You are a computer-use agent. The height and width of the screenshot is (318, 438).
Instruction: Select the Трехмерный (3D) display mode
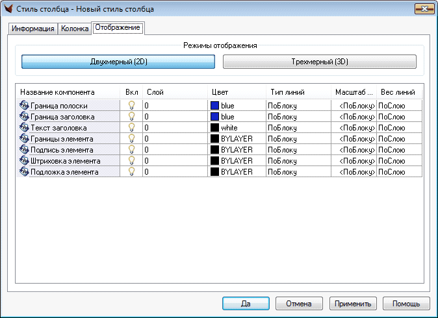[319, 62]
